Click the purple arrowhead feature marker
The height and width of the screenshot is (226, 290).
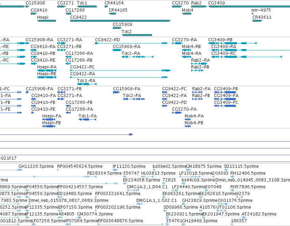coord(131,134)
